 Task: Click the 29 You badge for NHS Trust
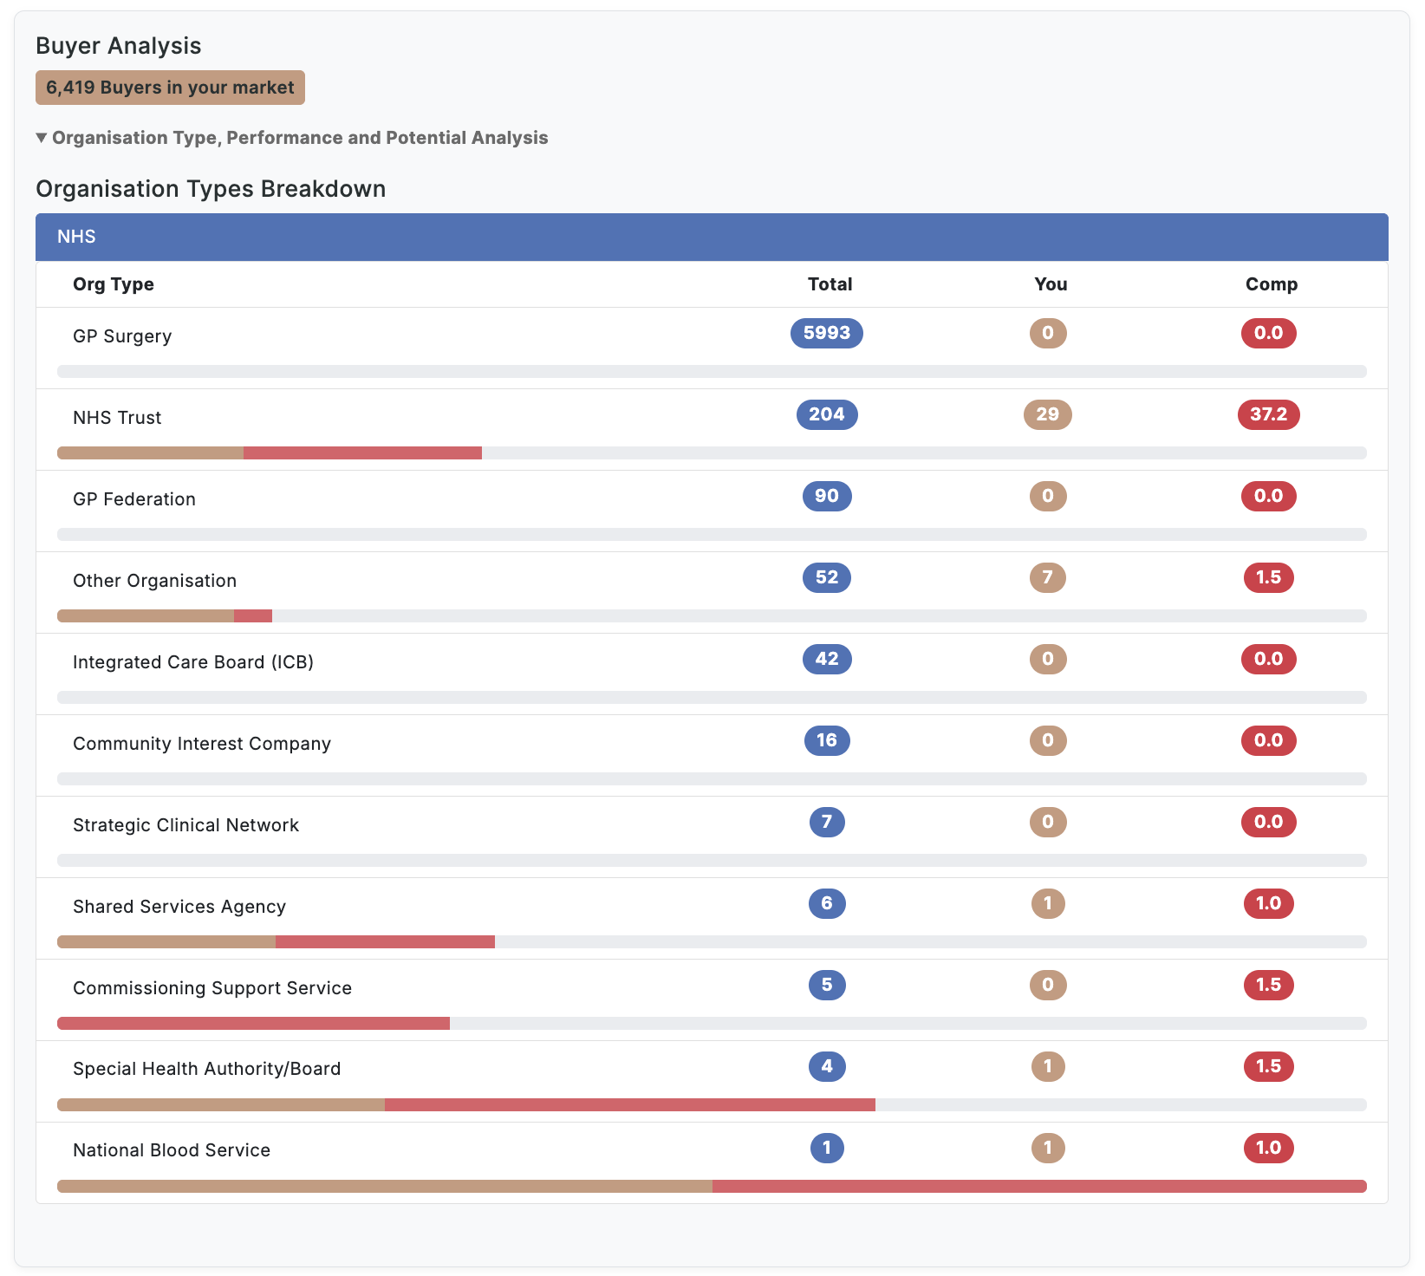click(x=1048, y=414)
